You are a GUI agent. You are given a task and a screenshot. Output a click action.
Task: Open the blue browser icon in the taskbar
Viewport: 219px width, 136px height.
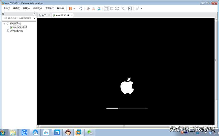tap(35, 133)
